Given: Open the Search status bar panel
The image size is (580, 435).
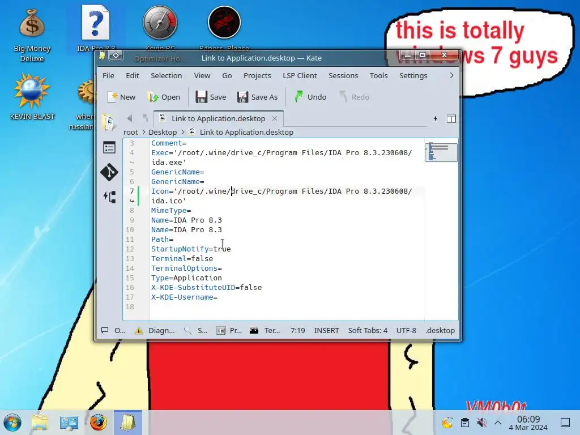Looking at the screenshot, I should click(195, 330).
